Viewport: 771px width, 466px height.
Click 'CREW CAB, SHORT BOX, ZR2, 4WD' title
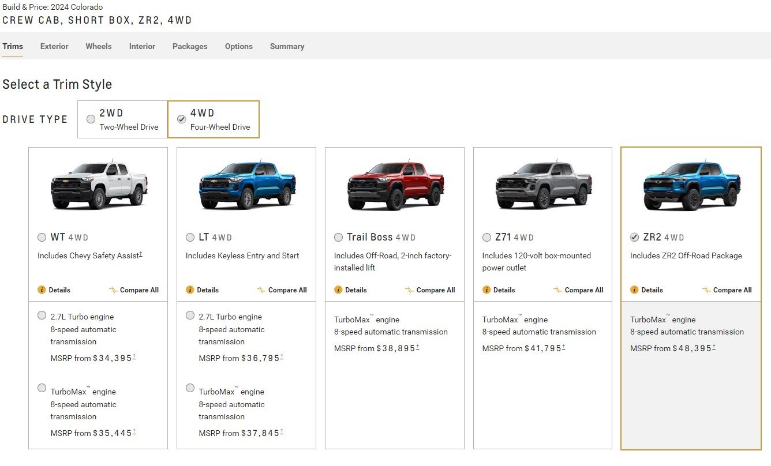pyautogui.click(x=97, y=20)
